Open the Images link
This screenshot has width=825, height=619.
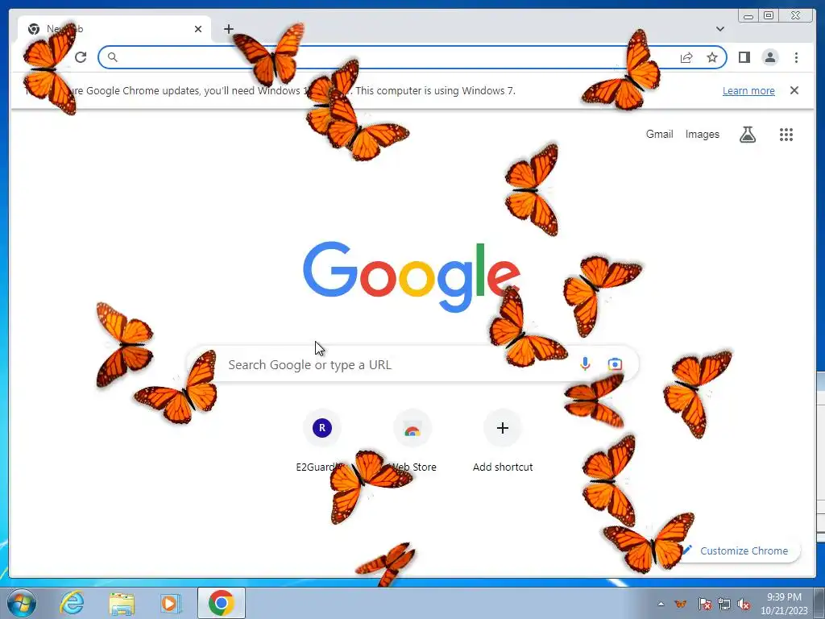coord(702,135)
